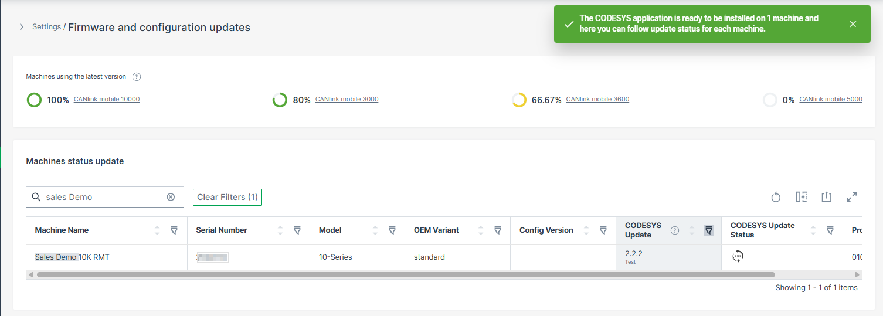Sort by Model column

tap(375, 230)
